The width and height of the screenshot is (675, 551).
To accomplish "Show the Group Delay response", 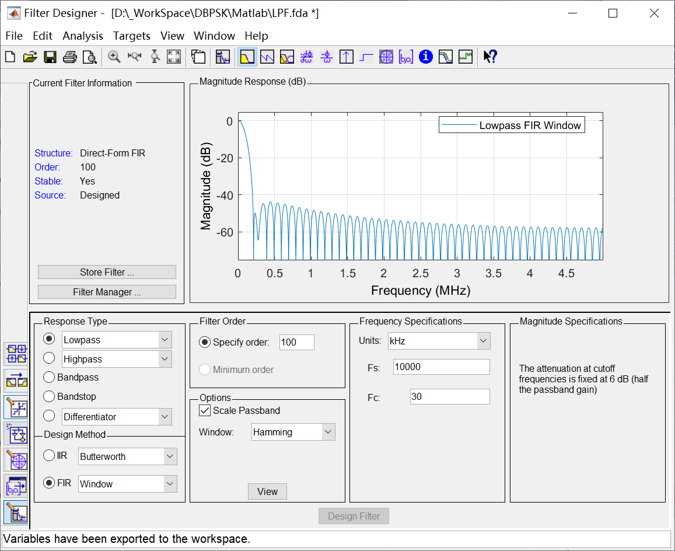I will [x=306, y=57].
